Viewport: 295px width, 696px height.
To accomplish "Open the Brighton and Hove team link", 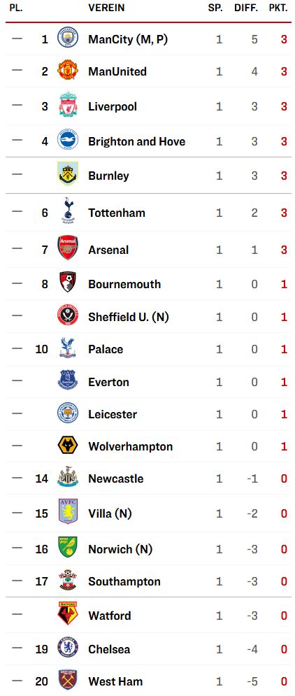I will 136,141.
